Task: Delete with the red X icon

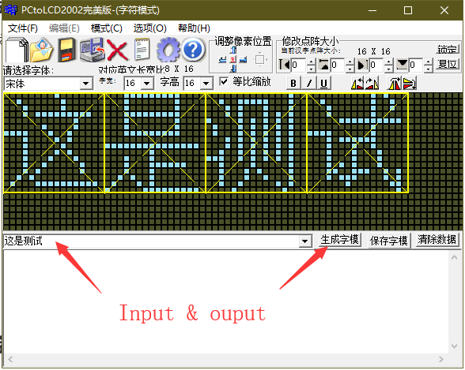Action: coord(117,50)
